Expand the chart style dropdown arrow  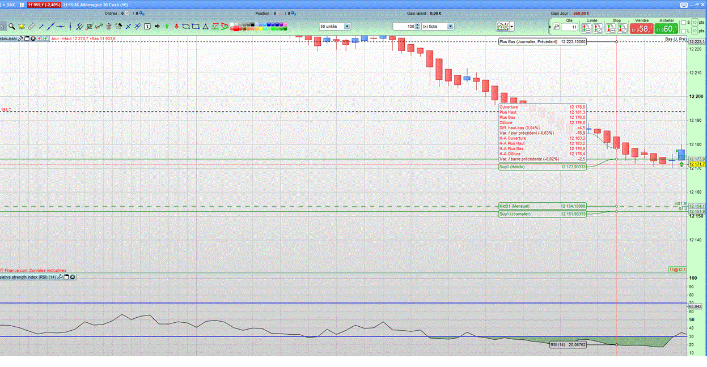[511, 26]
